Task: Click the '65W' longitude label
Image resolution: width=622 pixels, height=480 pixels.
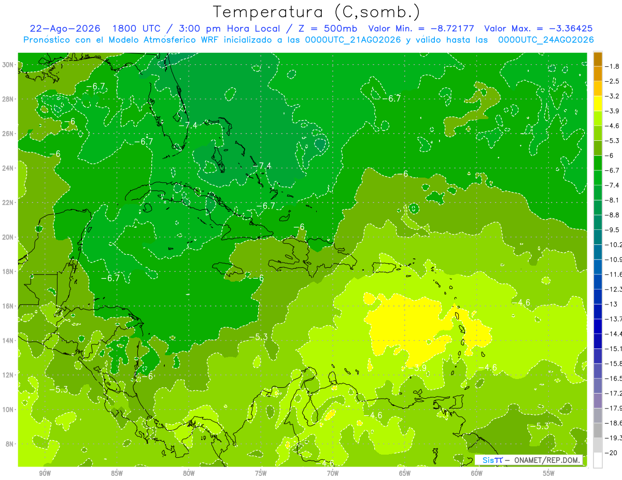Action: pyautogui.click(x=405, y=473)
